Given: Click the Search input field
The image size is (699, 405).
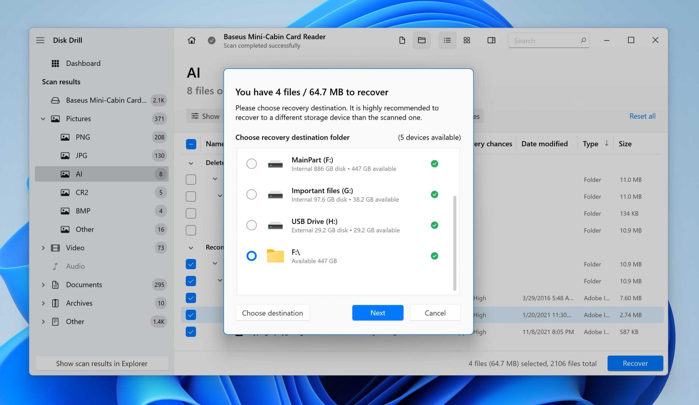Looking at the screenshot, I should (x=546, y=40).
